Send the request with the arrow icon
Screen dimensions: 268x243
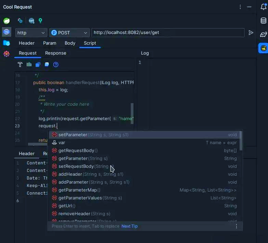pos(251,33)
